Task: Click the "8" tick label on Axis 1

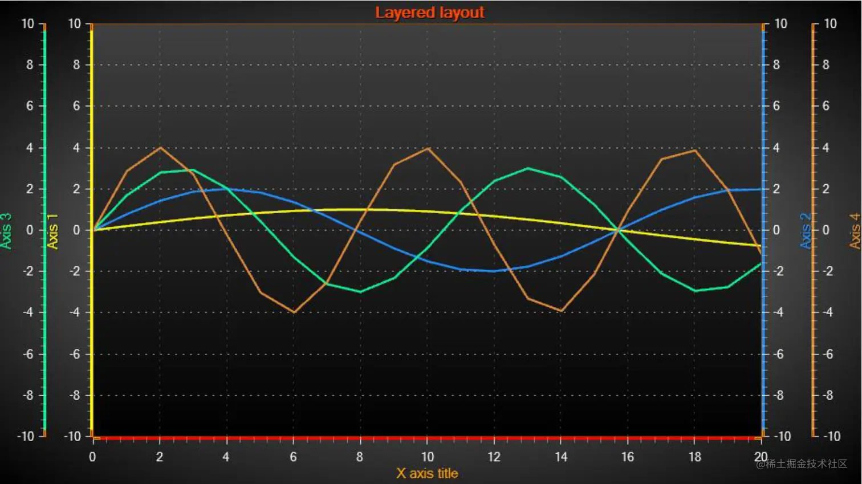Action: [x=76, y=65]
